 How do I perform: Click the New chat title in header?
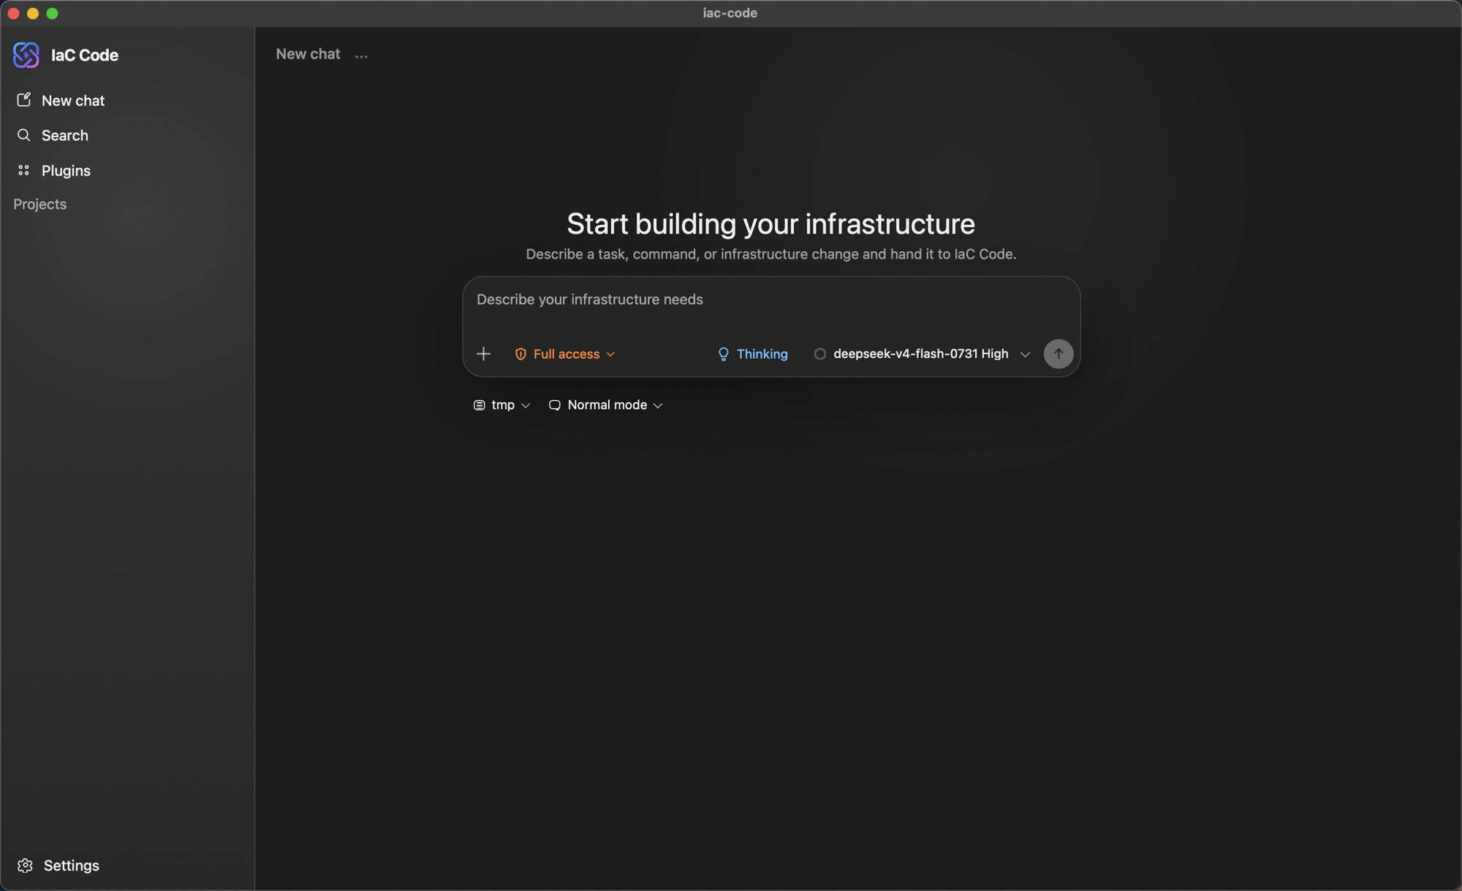click(308, 54)
